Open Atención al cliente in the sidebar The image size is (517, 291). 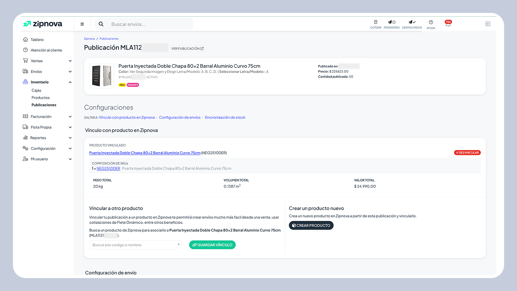(46, 50)
